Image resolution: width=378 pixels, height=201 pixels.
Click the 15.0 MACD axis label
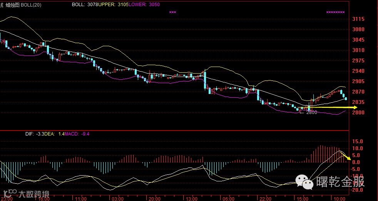coord(358,141)
